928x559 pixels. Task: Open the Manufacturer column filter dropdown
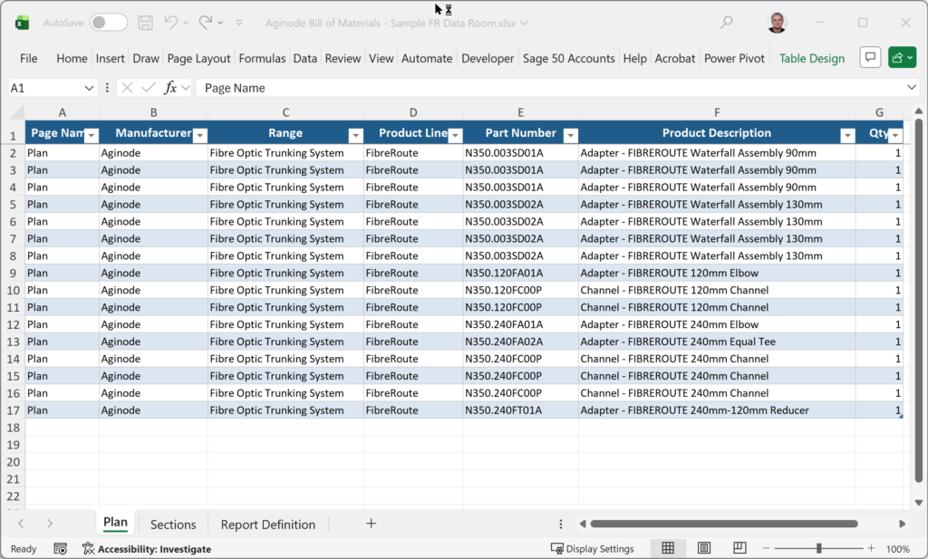tap(200, 136)
